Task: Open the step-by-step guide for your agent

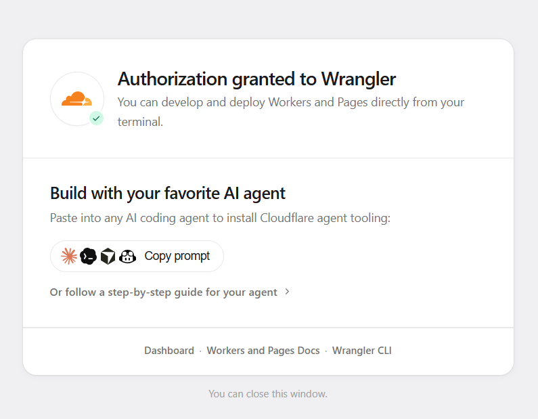Action: (x=163, y=292)
